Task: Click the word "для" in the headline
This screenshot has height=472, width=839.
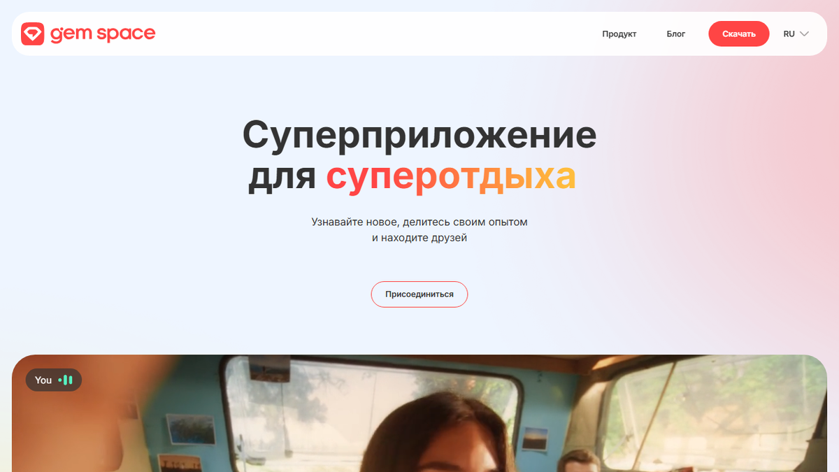Action: point(282,178)
